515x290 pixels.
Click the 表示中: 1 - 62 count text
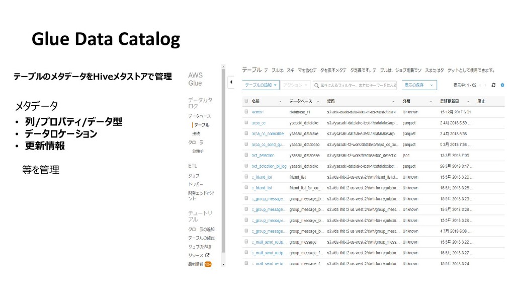pyautogui.click(x=465, y=85)
